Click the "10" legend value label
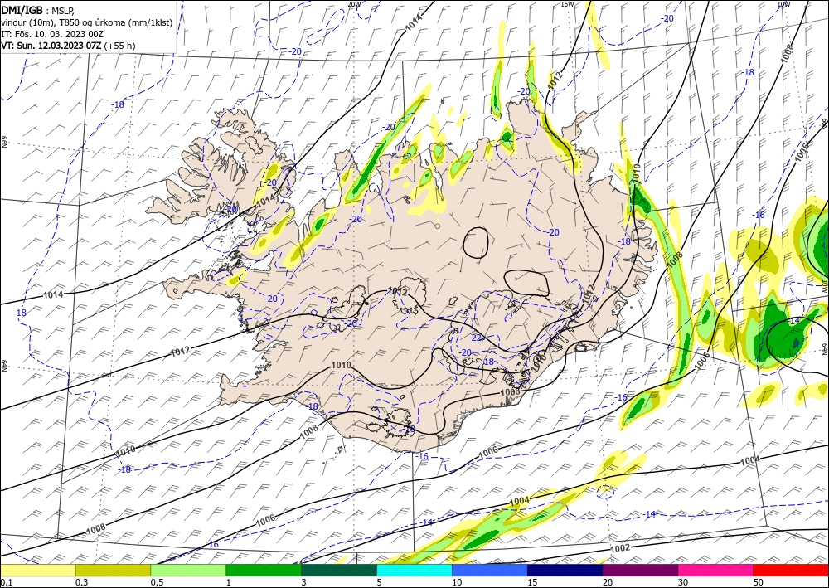The image size is (829, 588). 457,582
